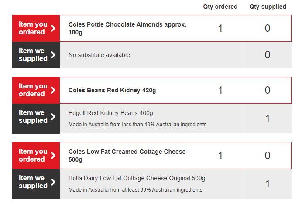This screenshot has width=302, height=213.
Task: Click chevron in Bulla Dairy 'Item we supplied' label
Action: tap(53, 182)
